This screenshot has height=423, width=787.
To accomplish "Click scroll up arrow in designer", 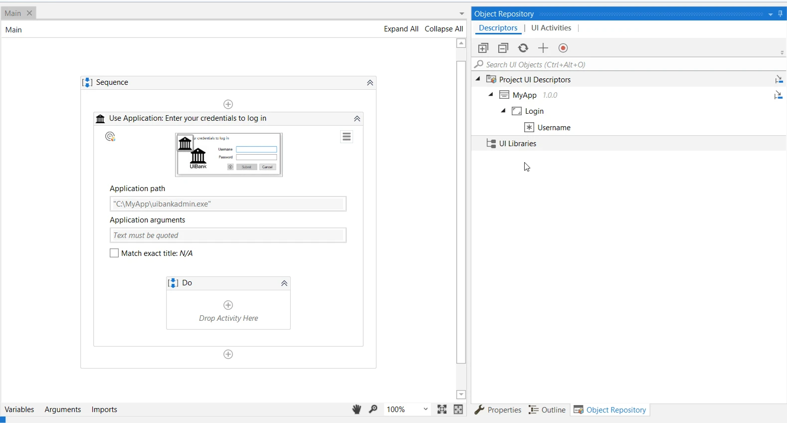I will point(461,43).
